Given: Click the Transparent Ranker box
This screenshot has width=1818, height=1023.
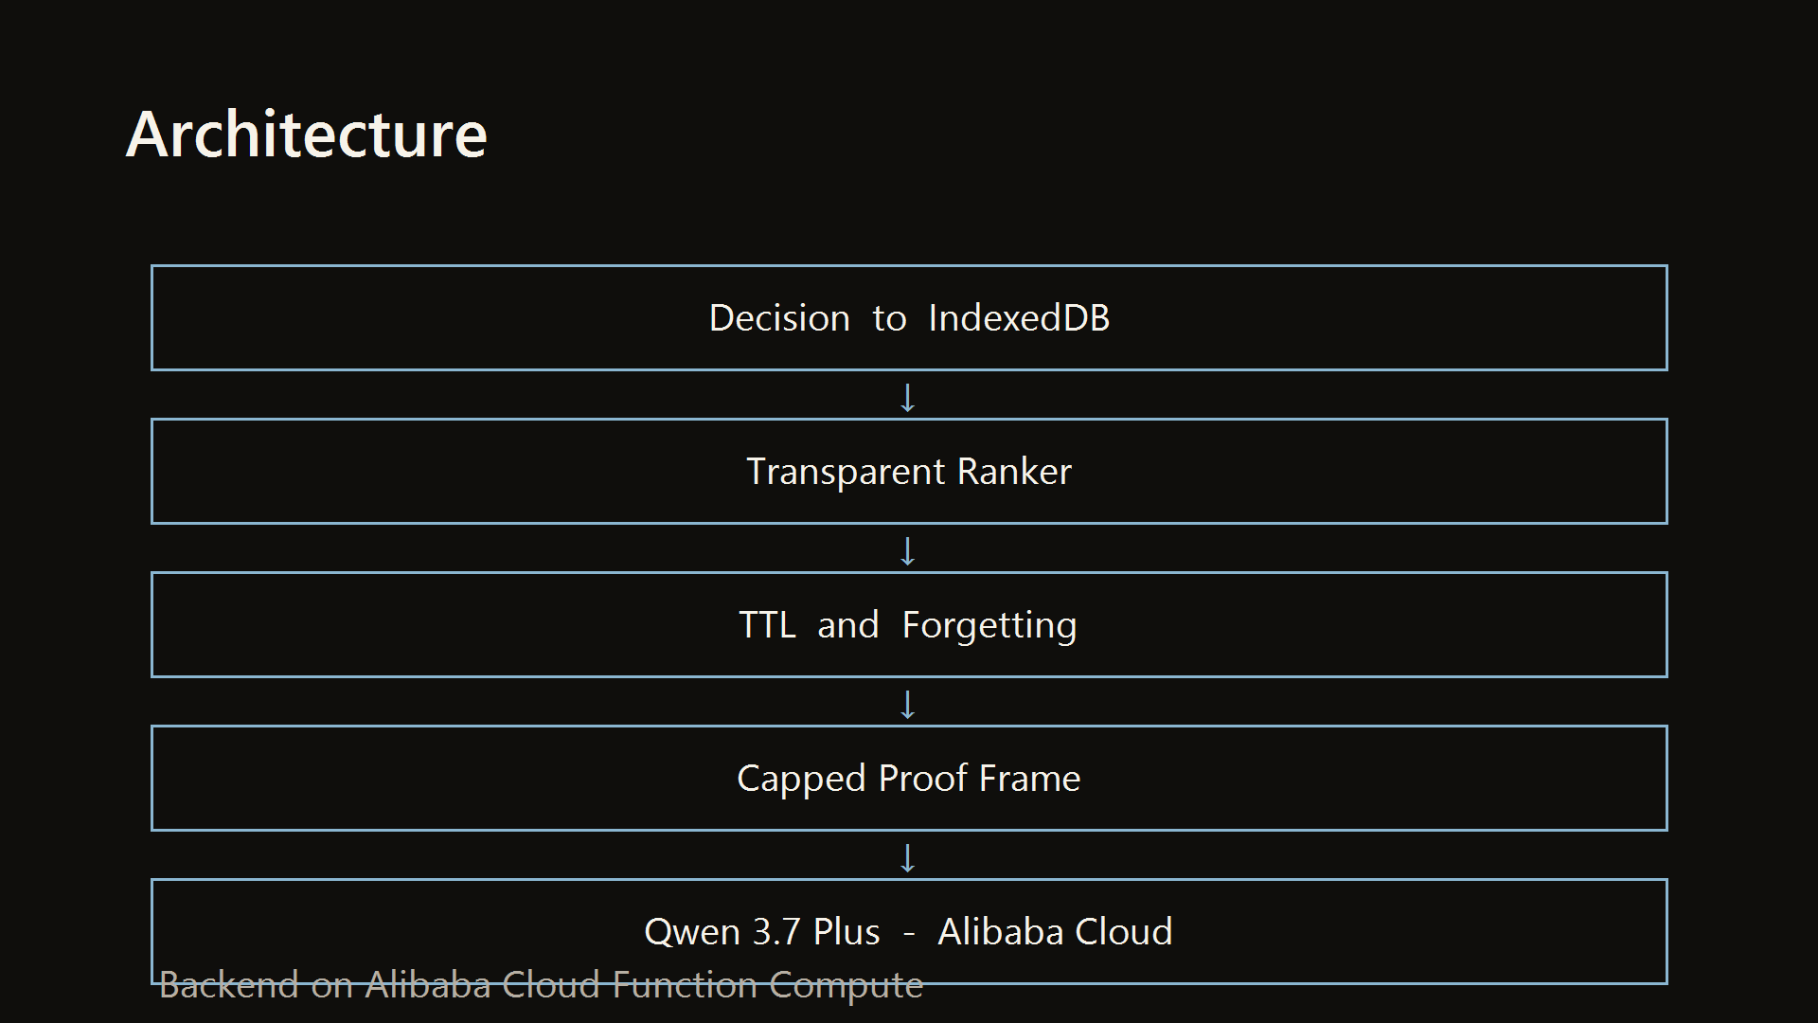Looking at the screenshot, I should point(909,471).
